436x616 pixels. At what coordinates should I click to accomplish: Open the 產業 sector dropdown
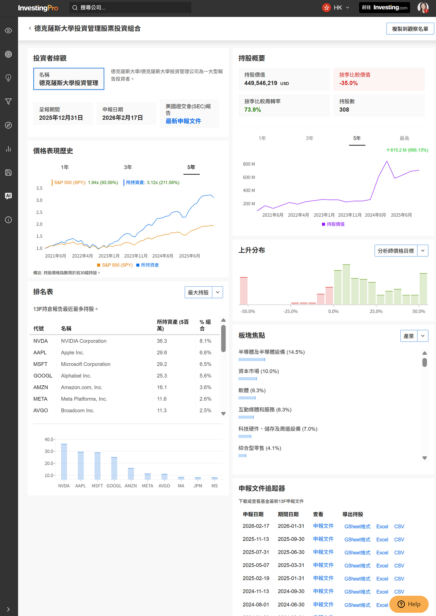[x=414, y=336]
